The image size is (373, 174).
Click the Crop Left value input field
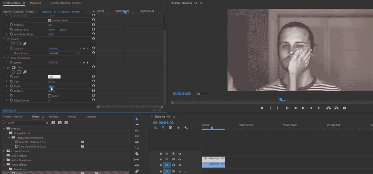pyautogui.click(x=54, y=77)
